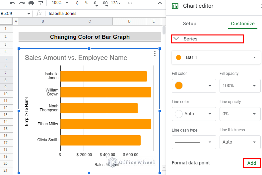Click the Print icon
Viewport: 262px width, 175px height.
[31, 3]
